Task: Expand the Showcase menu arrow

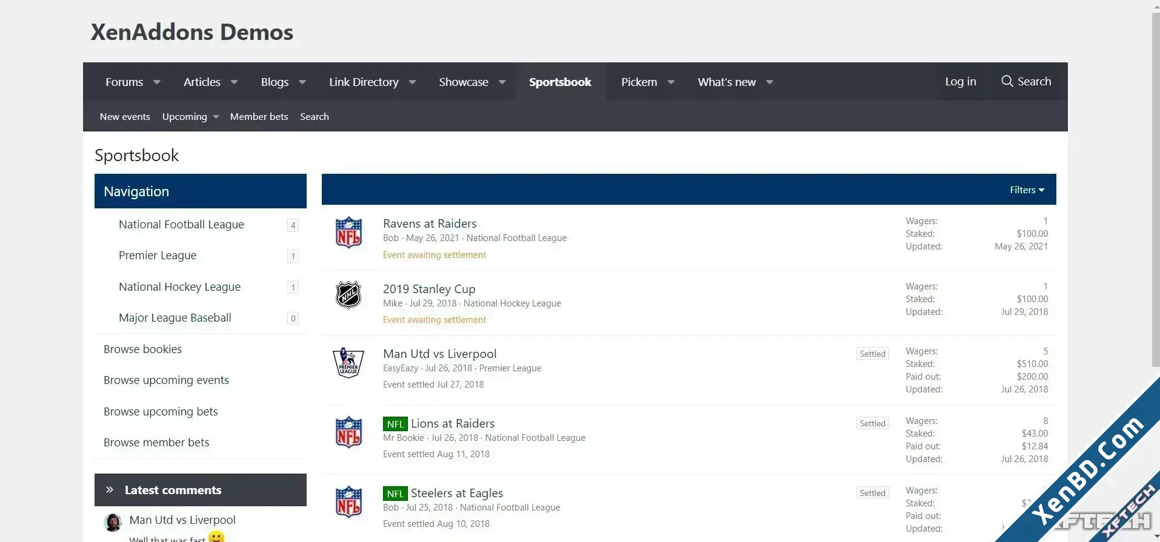Action: pos(502,82)
